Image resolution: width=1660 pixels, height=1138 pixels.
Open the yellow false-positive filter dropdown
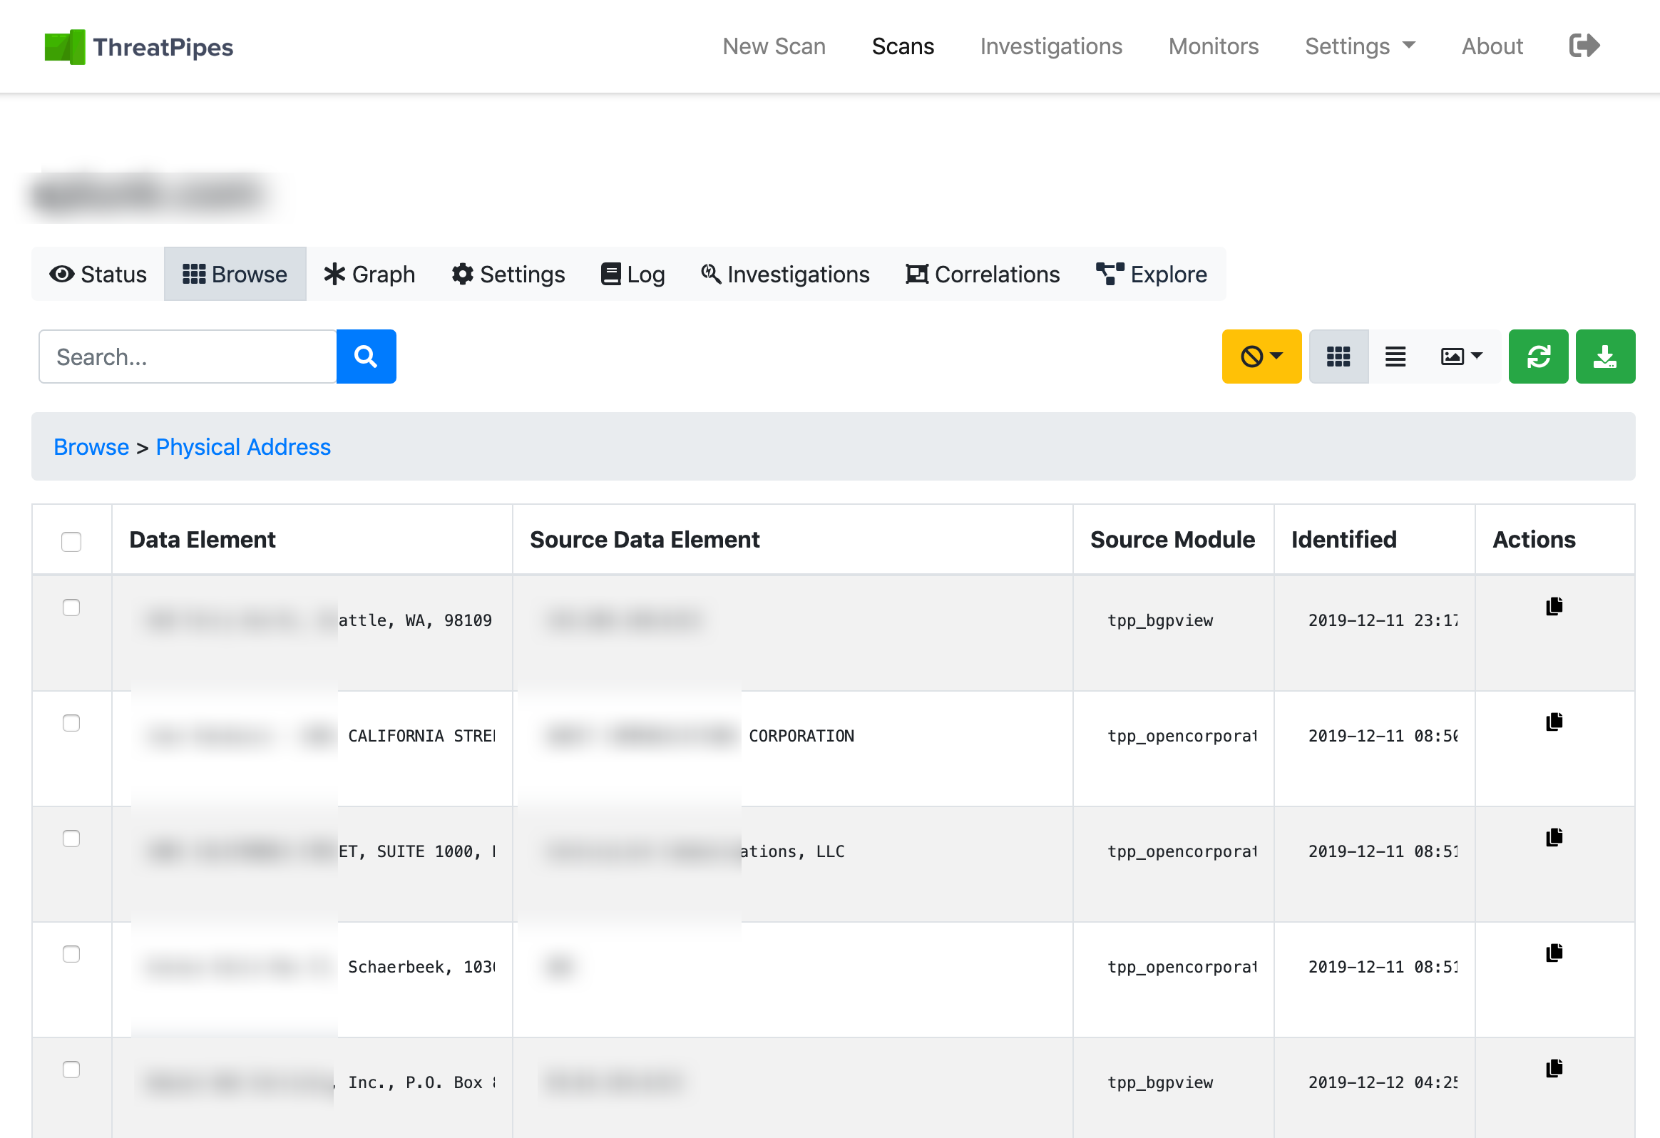1261,357
